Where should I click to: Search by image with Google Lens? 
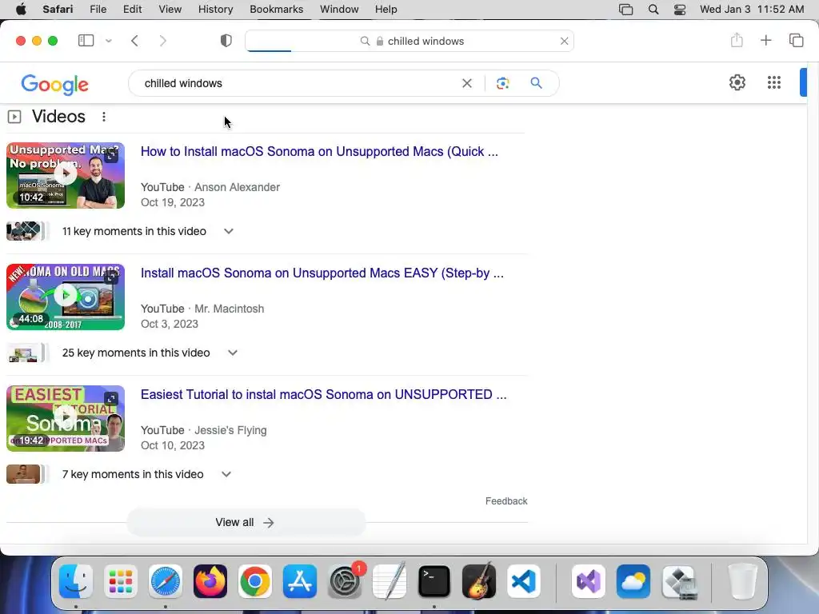coord(502,83)
